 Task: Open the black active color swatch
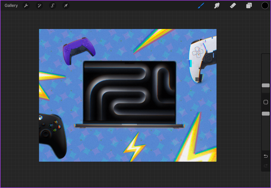265,6
